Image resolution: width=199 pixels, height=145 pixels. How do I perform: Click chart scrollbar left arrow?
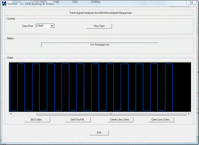11,114
